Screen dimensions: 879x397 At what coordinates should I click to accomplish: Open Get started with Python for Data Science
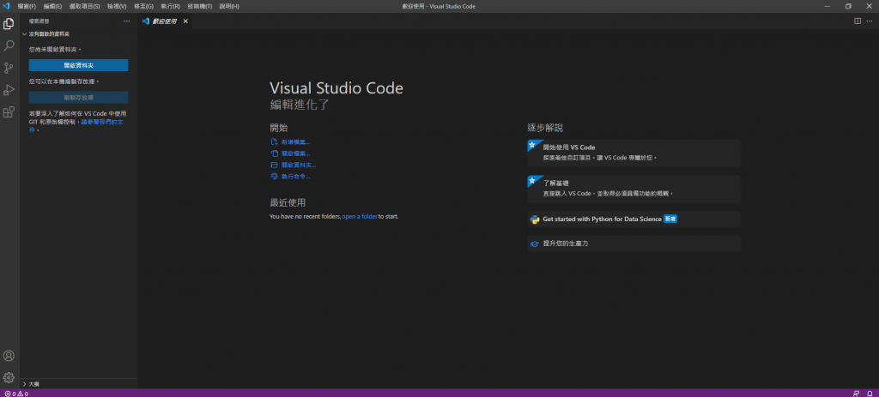coord(634,219)
